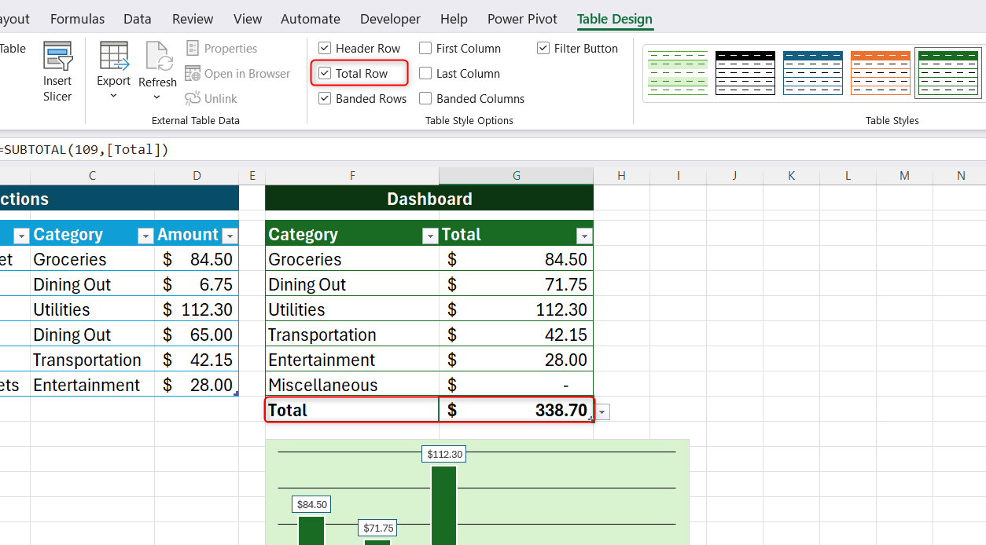Select the black header table style
Image resolution: width=986 pixels, height=545 pixels.
(745, 73)
